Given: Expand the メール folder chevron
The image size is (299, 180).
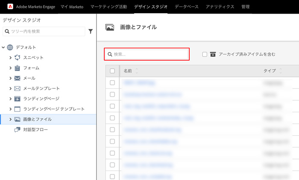Looking at the screenshot, I should coord(11,78).
